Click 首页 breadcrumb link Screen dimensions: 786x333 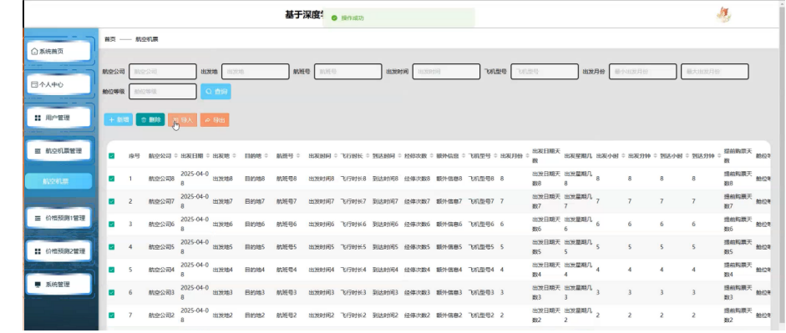pos(109,39)
